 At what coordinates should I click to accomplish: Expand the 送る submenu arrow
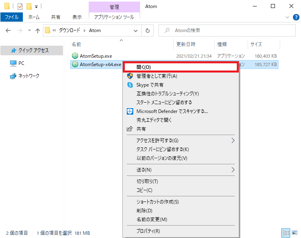pos(233,170)
